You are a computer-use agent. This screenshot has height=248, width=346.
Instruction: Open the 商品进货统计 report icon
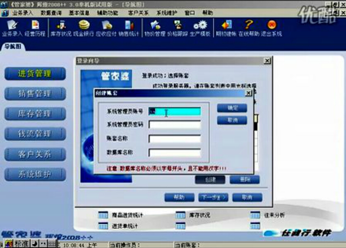coord(103,215)
